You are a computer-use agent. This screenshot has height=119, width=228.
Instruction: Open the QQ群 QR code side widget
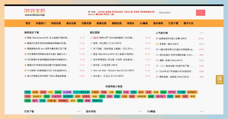(x=219, y=80)
